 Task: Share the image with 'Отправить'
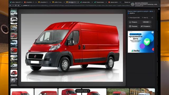145,26
